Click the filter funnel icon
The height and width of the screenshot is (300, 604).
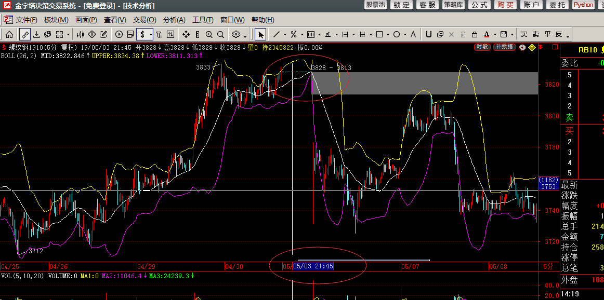(x=159, y=35)
